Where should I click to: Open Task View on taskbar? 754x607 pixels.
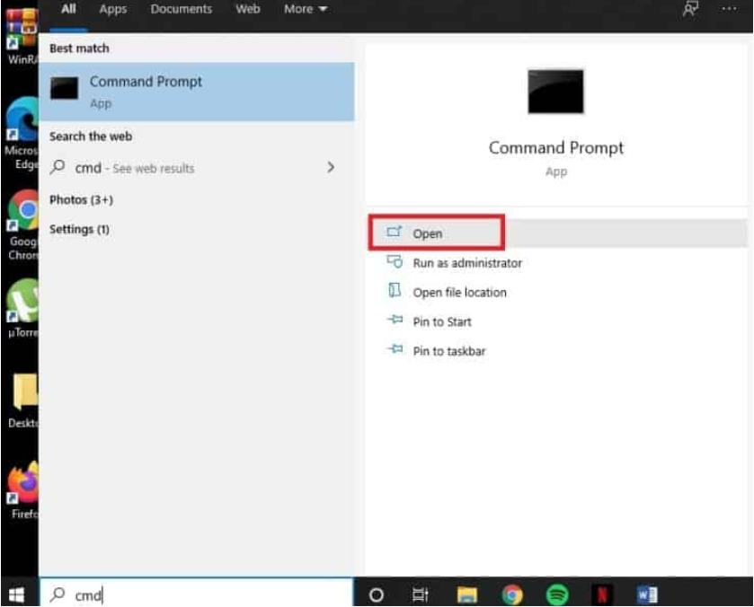[421, 595]
